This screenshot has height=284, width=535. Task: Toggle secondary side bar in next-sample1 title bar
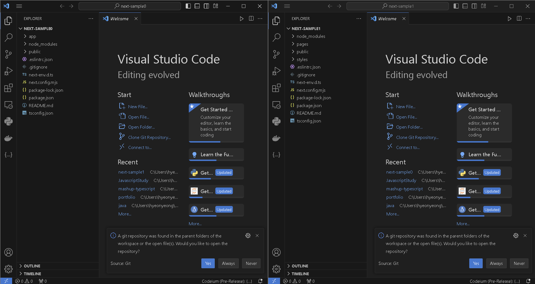(x=474, y=6)
